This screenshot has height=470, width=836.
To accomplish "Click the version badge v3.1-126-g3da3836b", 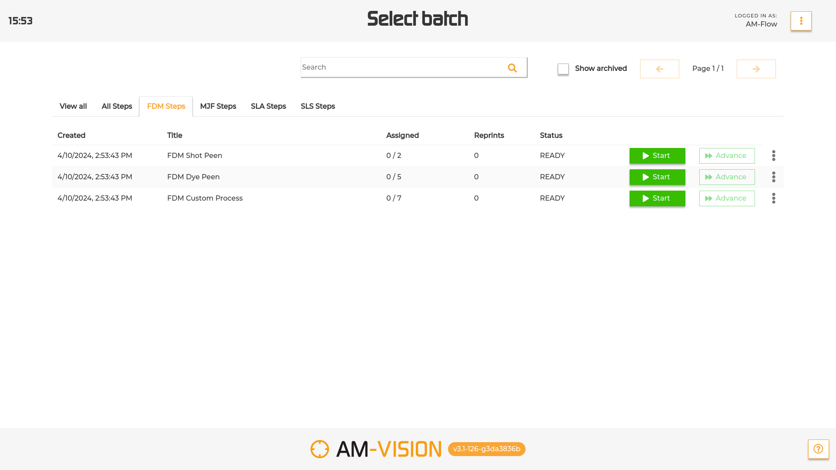I will 486,449.
